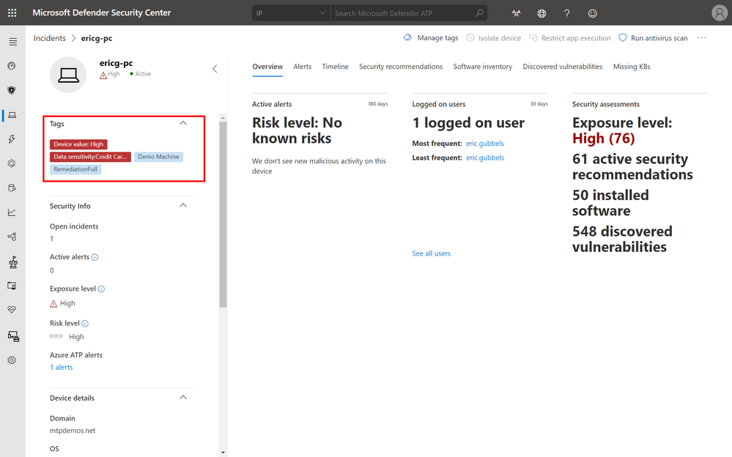Image resolution: width=732 pixels, height=457 pixels.
Task: Collapse the Tags section
Action: coord(183,123)
